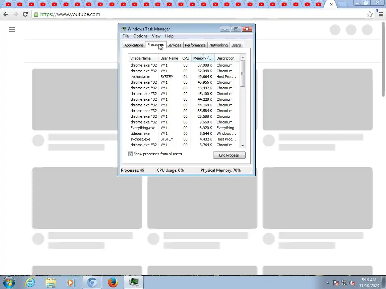Open the Windows Start button
The width and height of the screenshot is (386, 289).
[x=9, y=283]
